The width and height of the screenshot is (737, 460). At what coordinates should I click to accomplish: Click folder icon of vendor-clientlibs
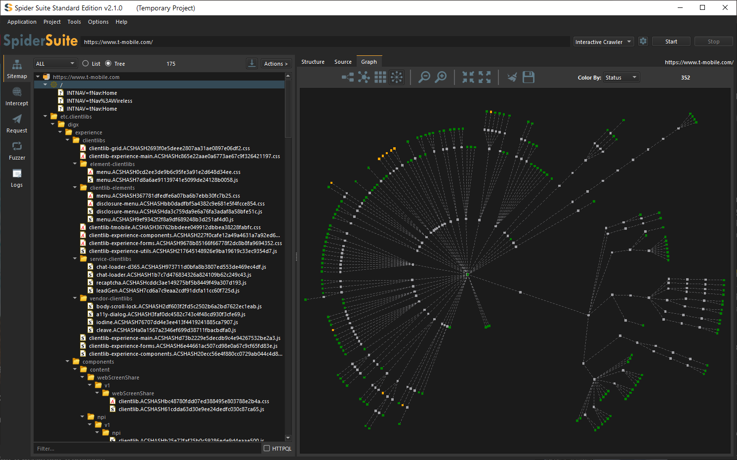(x=83, y=298)
